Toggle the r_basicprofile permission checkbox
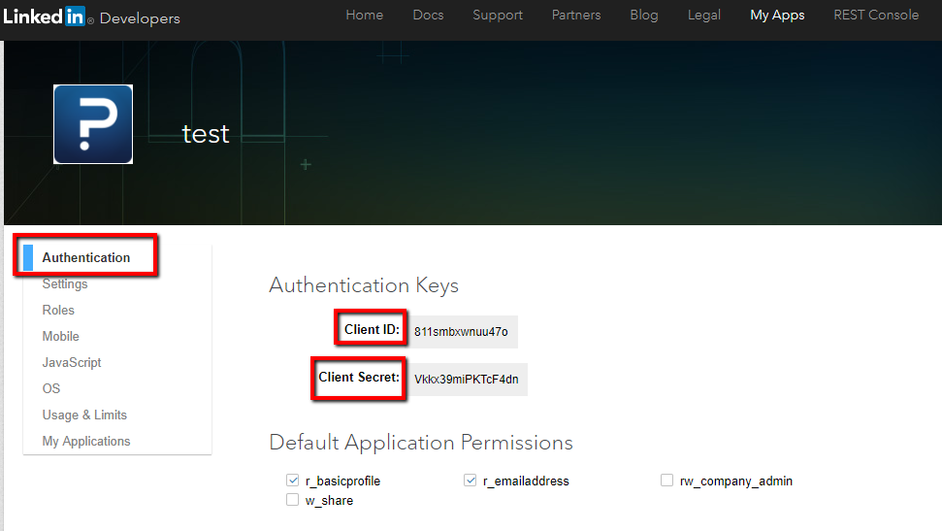Image resolution: width=942 pixels, height=531 pixels. 292,481
